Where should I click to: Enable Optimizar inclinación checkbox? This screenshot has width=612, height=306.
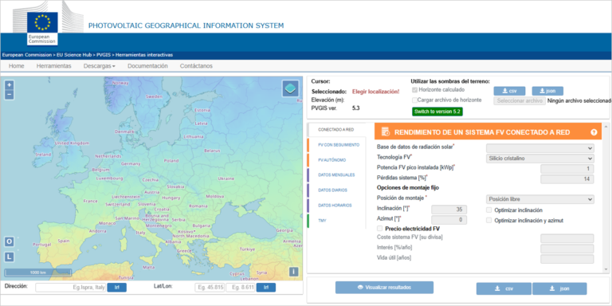[x=489, y=210]
